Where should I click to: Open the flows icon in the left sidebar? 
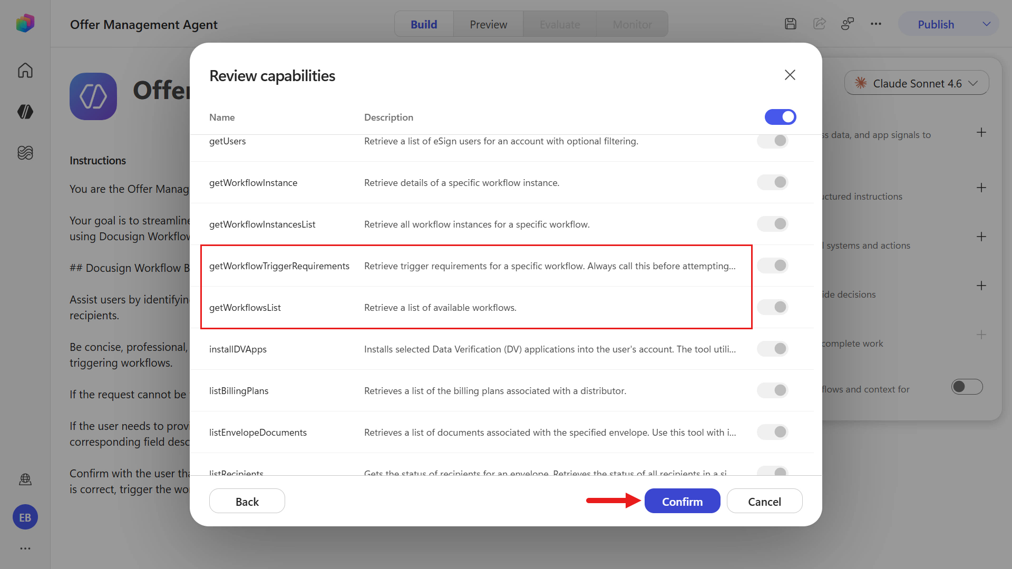[25, 153]
